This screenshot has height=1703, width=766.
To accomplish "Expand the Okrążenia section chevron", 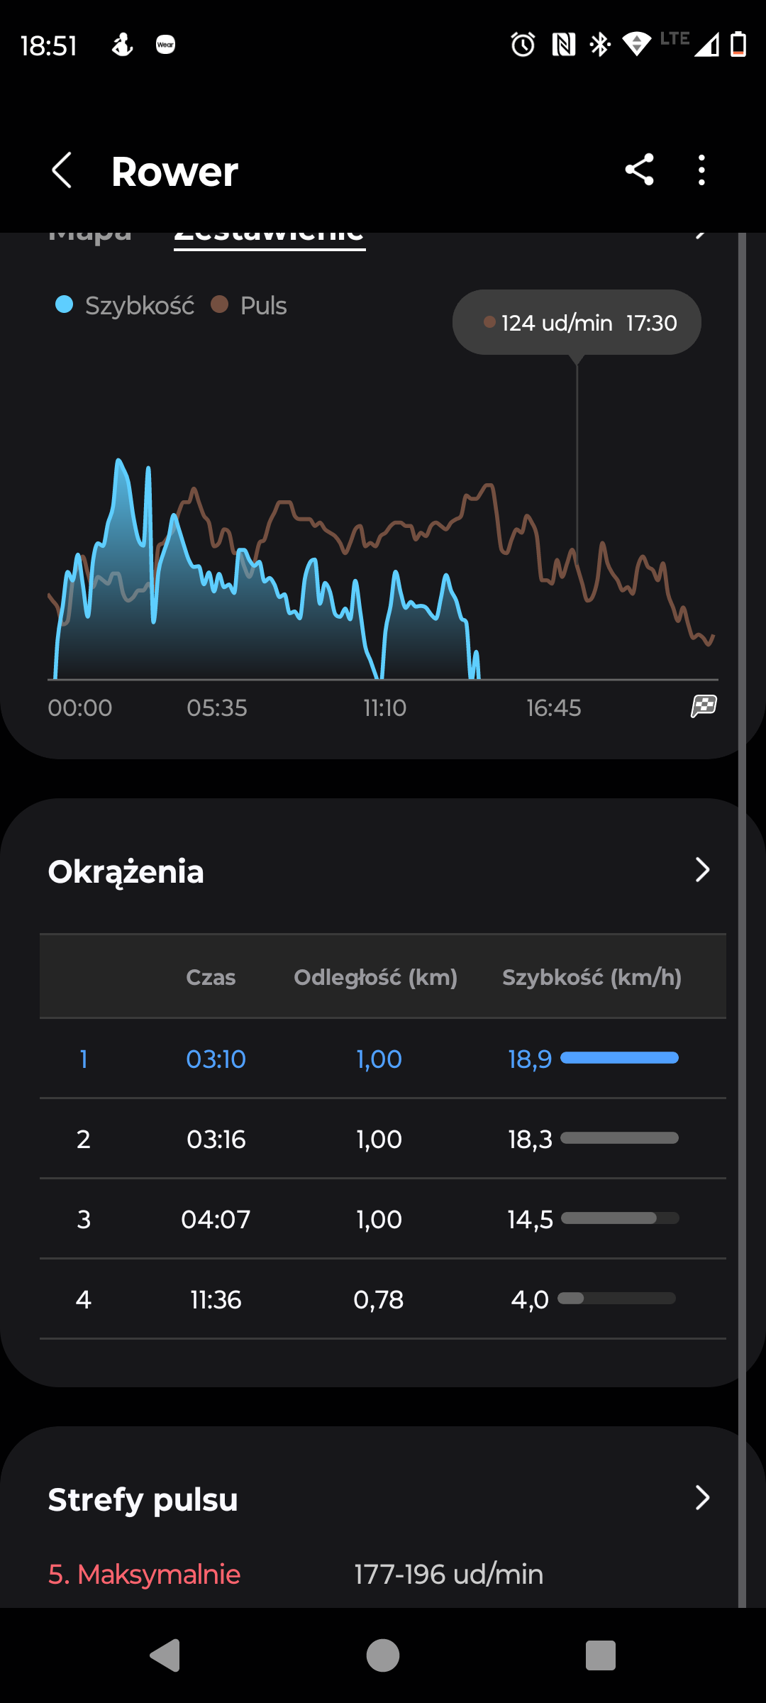I will 702,870.
